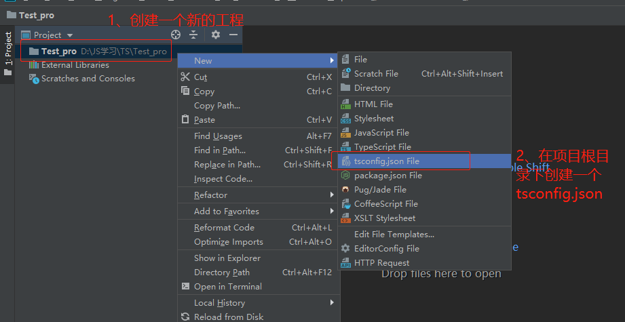Choose Replace in Path... menu entry

coord(257,164)
